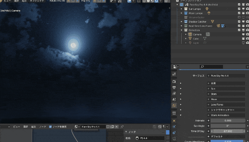This screenshot has width=249, height=142.
Task: Uncheck the Pure-Sky Pro 4.4 (ArchViz) checkbox
Action: click(x=239, y=4)
